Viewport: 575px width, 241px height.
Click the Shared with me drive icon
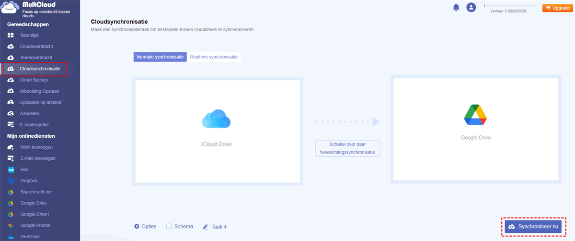click(x=11, y=192)
